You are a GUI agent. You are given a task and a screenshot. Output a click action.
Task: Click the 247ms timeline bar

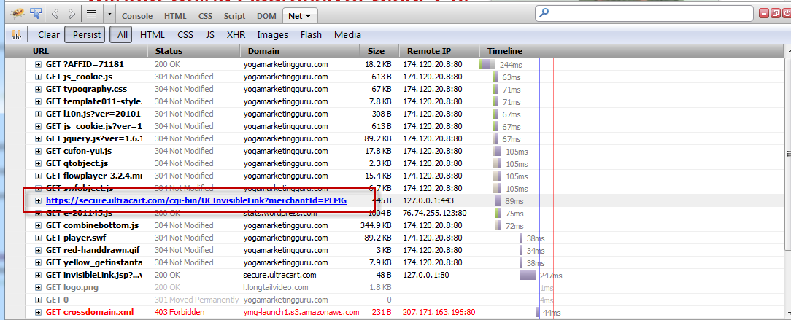click(528, 275)
